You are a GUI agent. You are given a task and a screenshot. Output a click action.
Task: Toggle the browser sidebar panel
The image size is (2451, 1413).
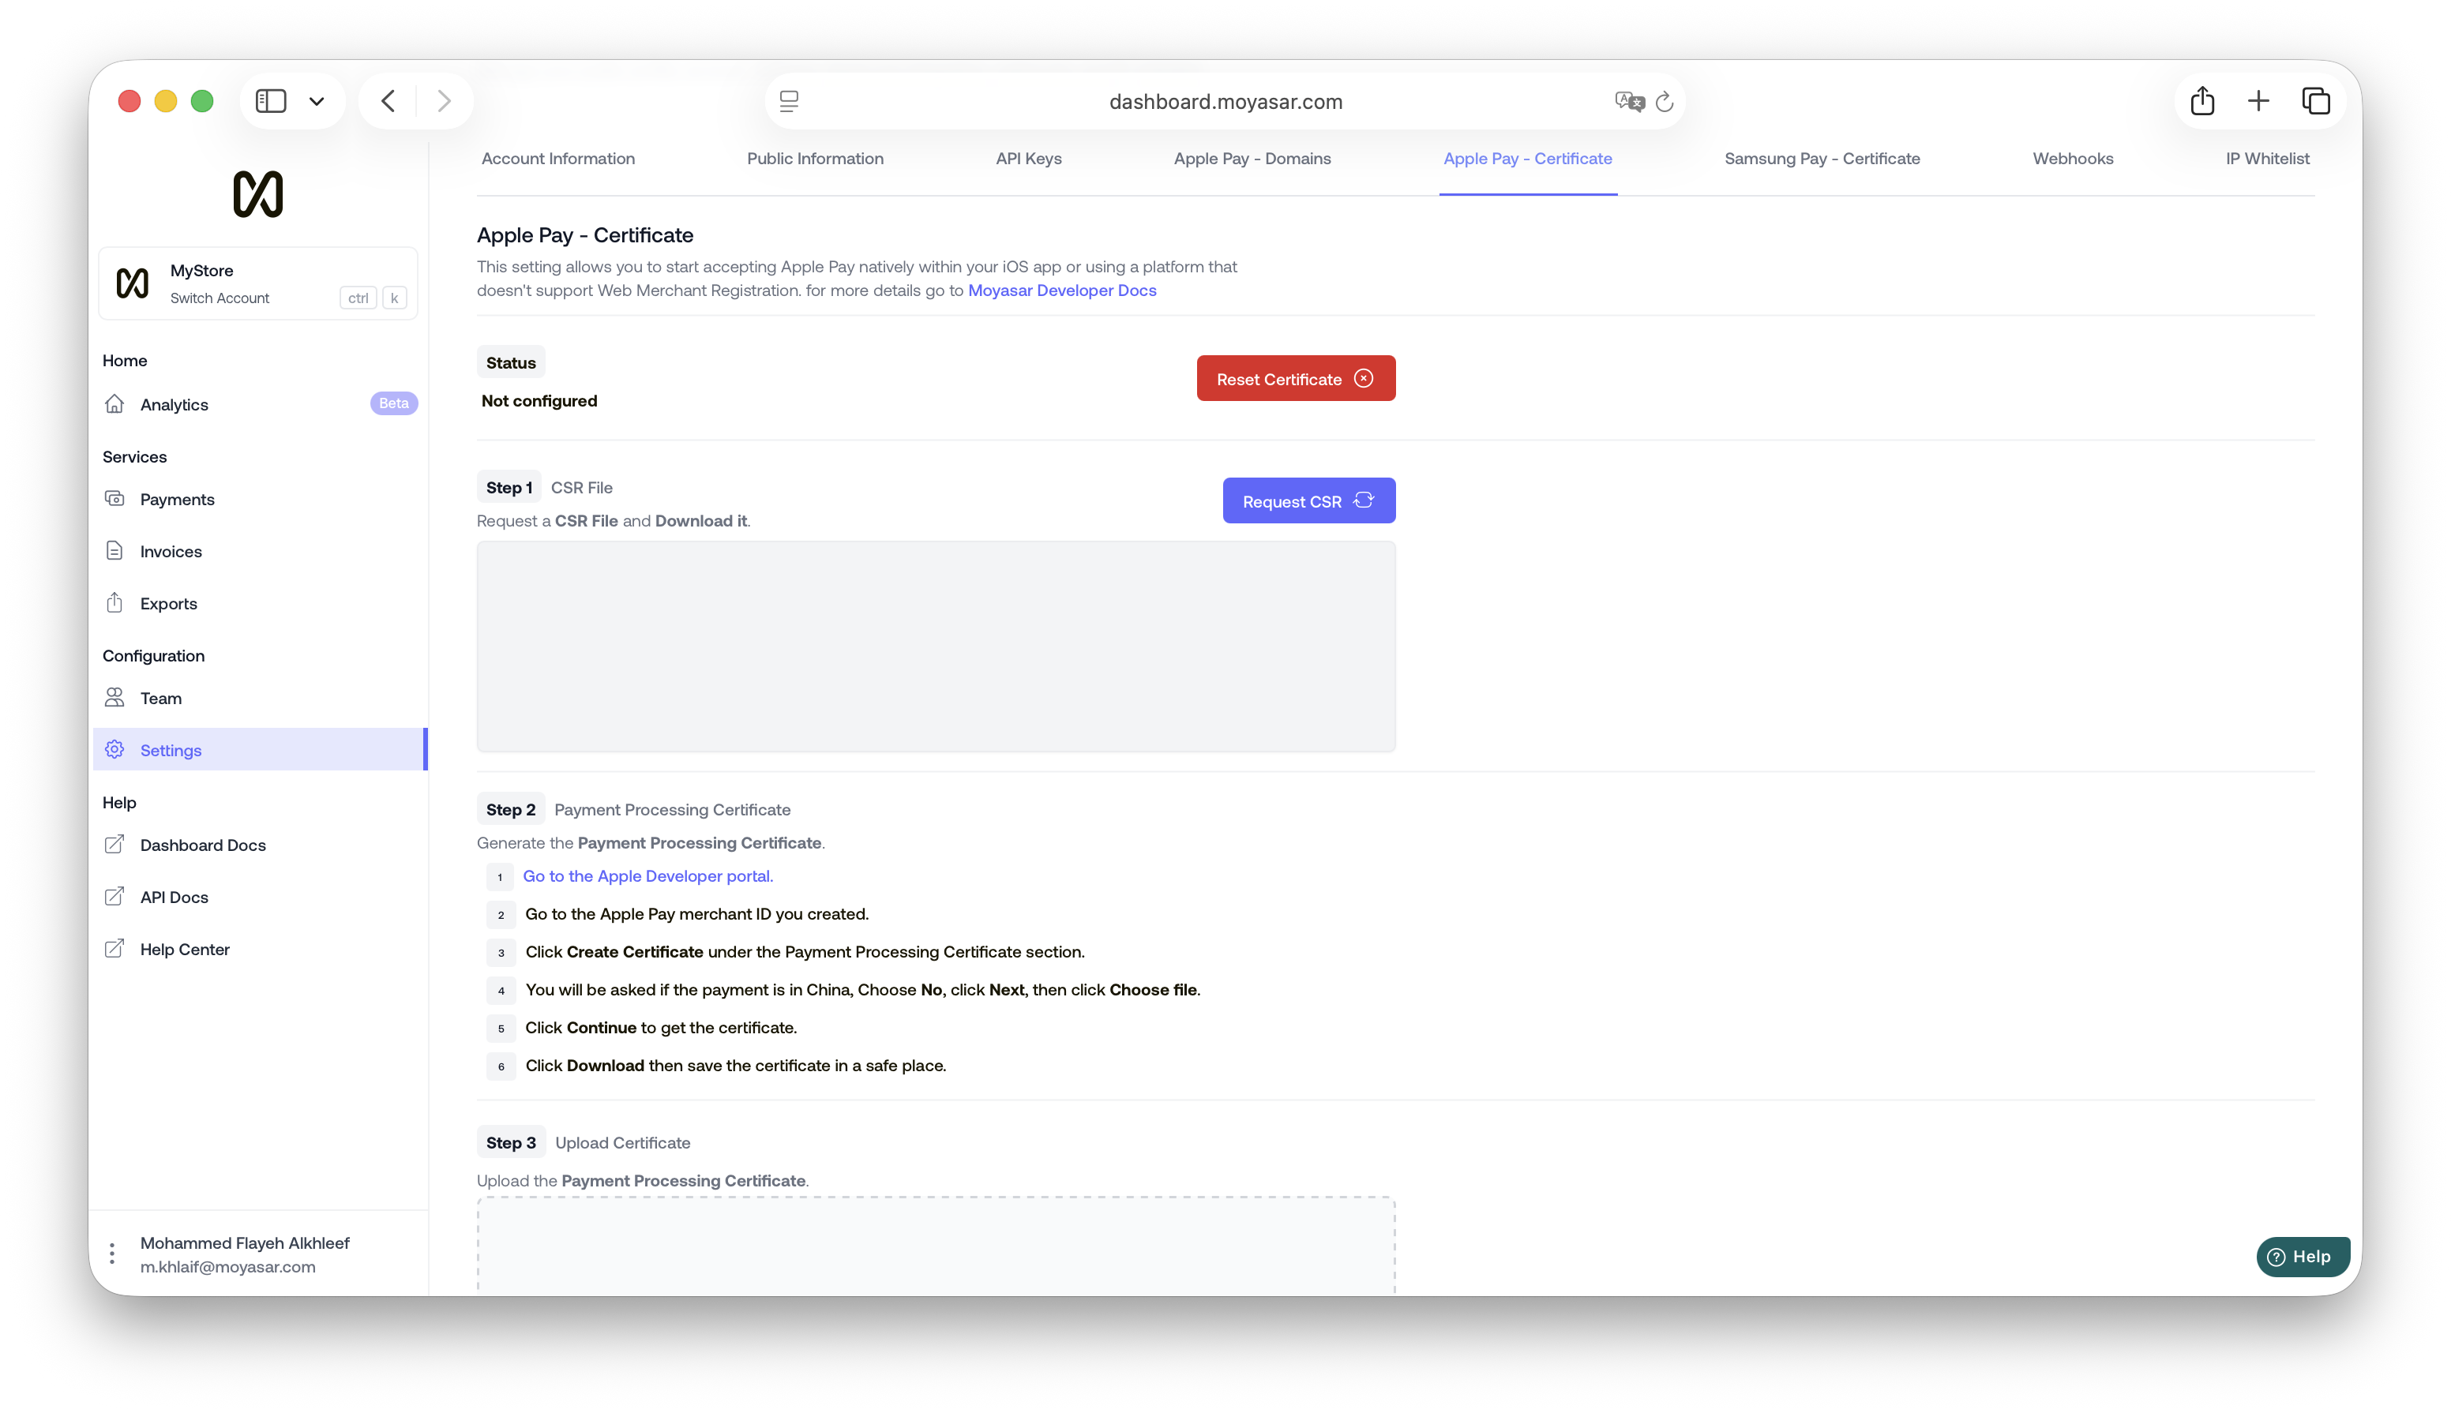pyautogui.click(x=271, y=101)
